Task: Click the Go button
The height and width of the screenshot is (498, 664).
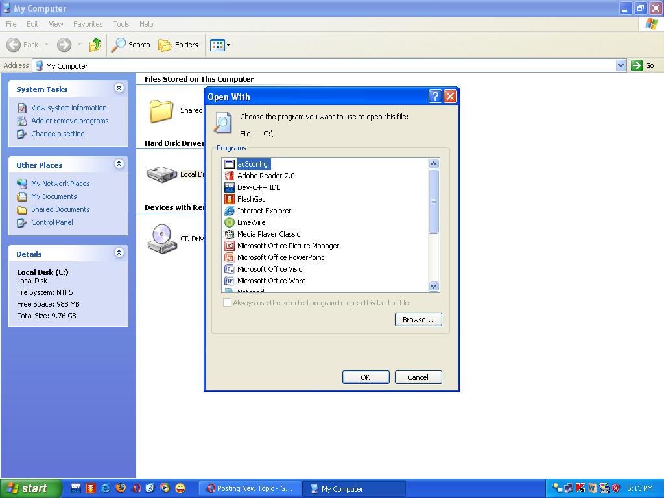Action: pyautogui.click(x=643, y=65)
